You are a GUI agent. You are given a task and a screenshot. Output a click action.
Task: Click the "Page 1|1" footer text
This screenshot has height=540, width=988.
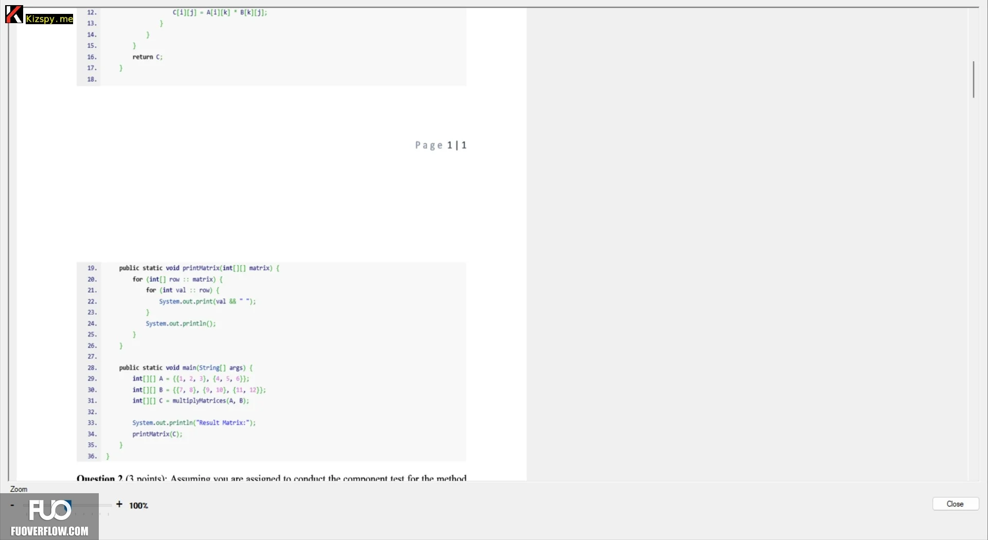click(441, 145)
